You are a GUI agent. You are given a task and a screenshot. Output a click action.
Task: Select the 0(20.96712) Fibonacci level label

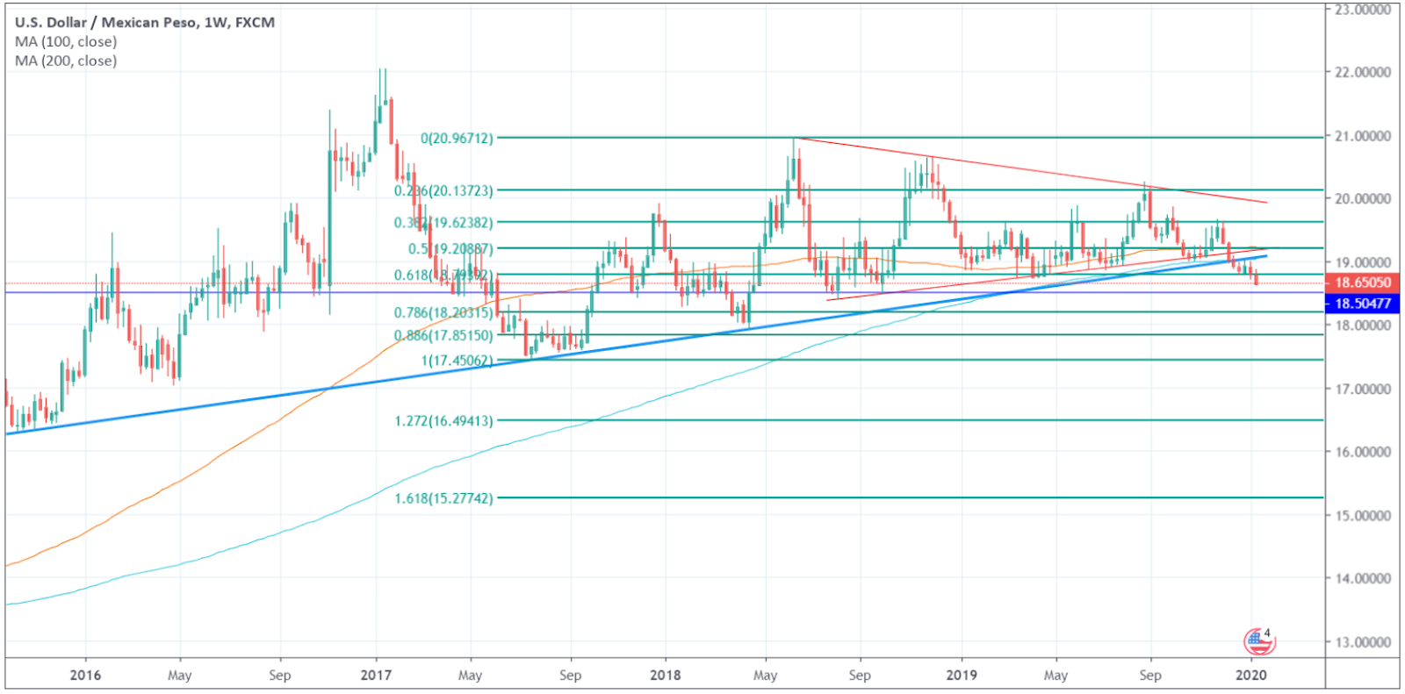point(457,138)
